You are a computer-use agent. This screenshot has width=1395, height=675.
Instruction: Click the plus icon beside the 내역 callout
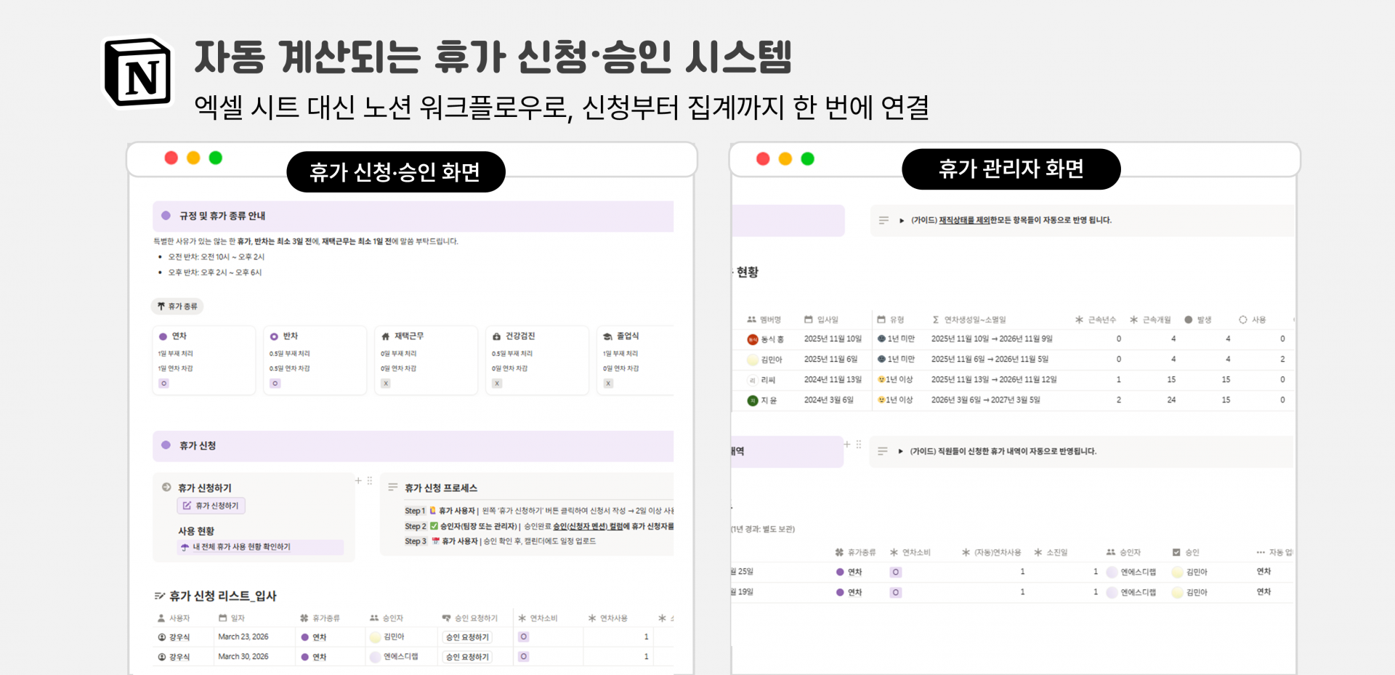point(847,444)
